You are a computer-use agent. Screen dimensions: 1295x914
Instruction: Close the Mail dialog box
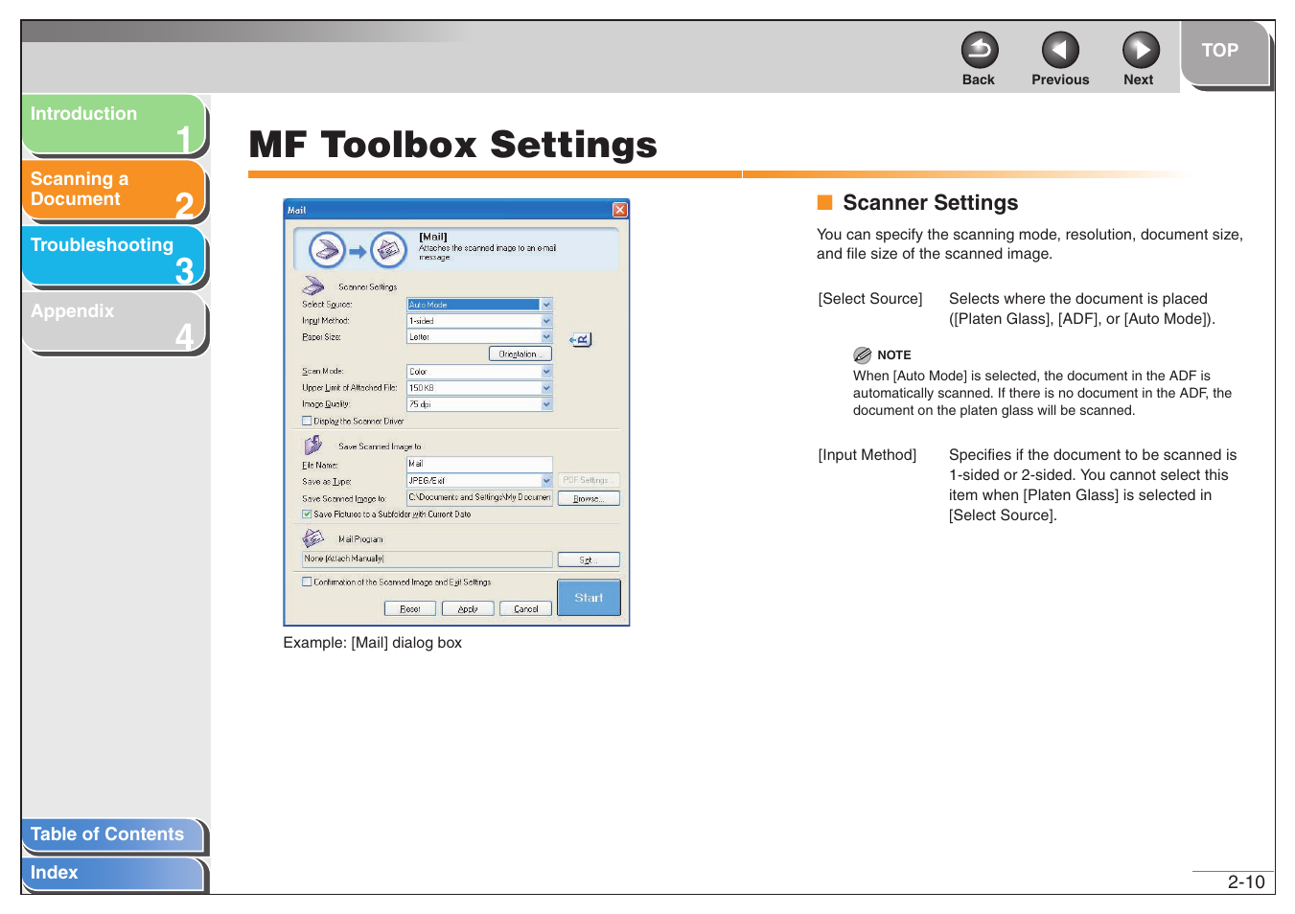(x=620, y=210)
